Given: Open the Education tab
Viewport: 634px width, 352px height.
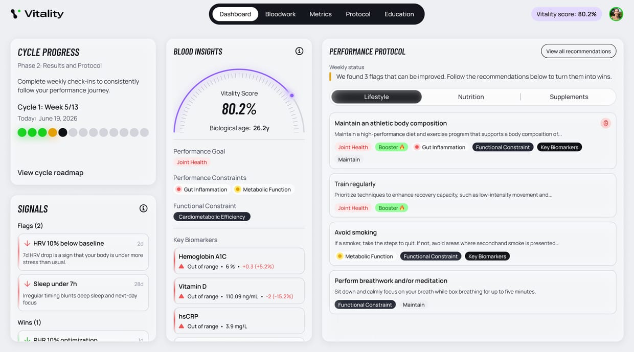Looking at the screenshot, I should (399, 14).
